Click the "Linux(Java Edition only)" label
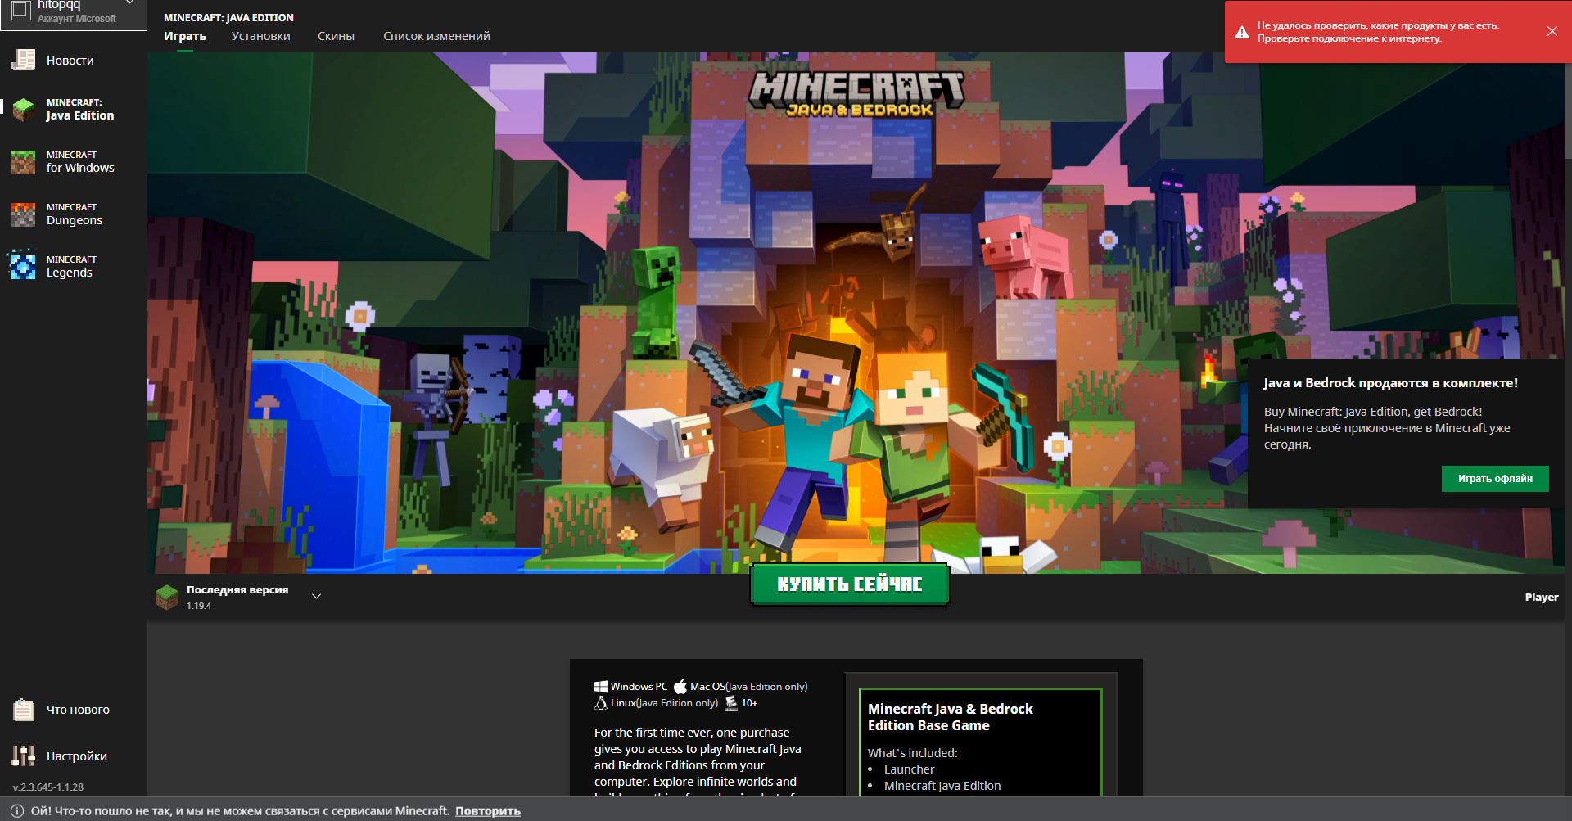 (x=664, y=703)
